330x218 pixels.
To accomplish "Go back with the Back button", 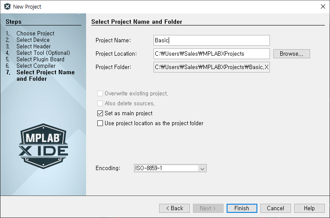I will click(x=174, y=209).
